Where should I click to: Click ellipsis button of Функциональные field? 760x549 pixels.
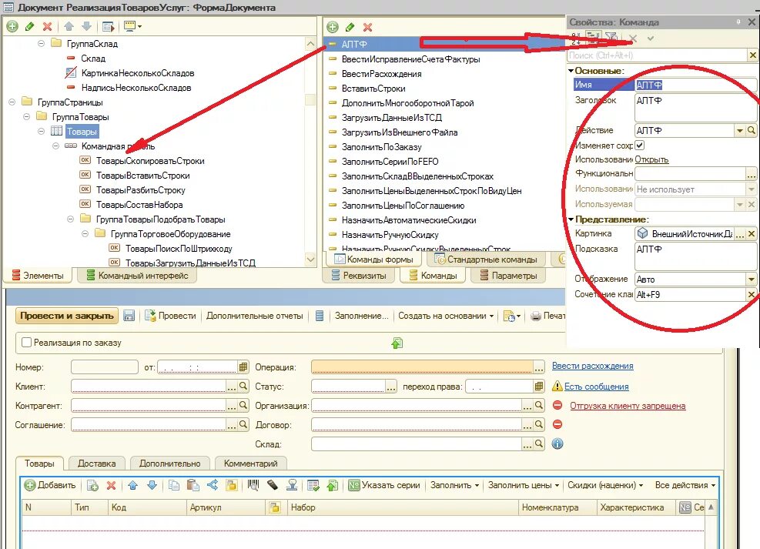tap(752, 173)
